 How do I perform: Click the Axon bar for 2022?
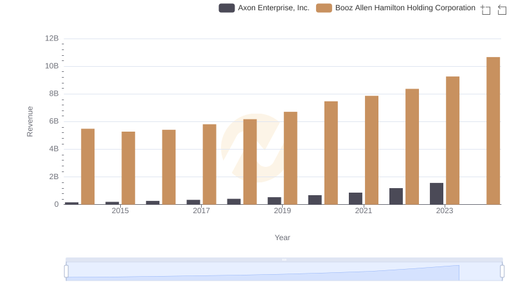[396, 196]
